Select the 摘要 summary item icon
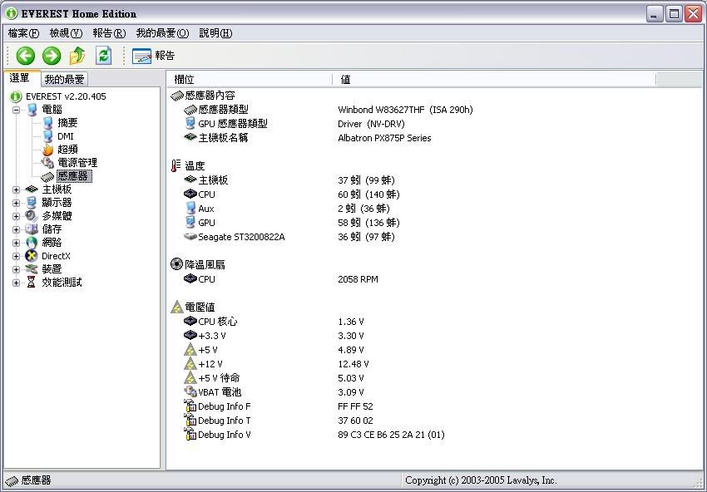The width and height of the screenshot is (707, 492). coord(47,122)
